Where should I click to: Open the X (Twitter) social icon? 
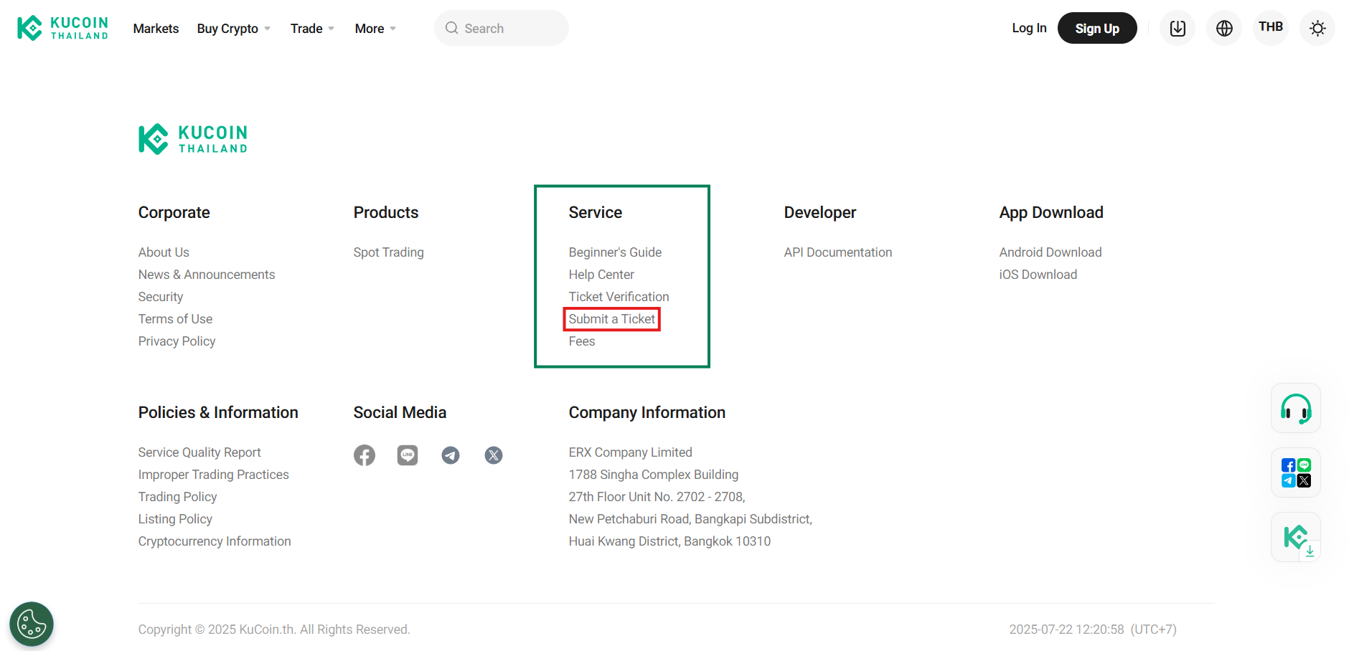(x=494, y=455)
